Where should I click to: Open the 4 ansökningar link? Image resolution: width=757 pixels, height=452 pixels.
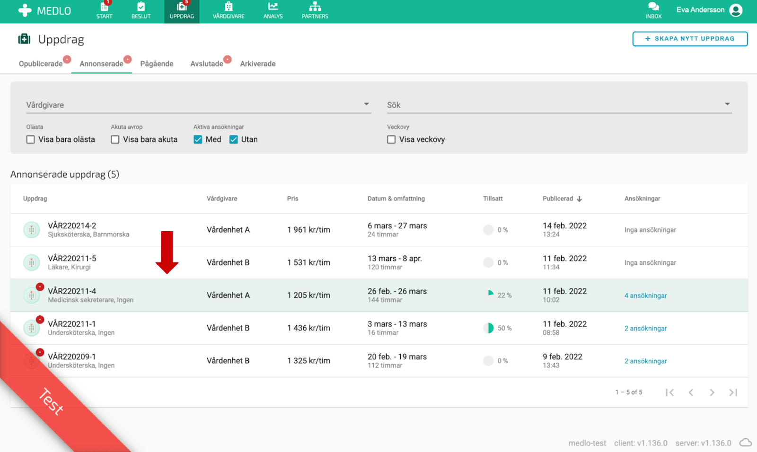pos(645,296)
